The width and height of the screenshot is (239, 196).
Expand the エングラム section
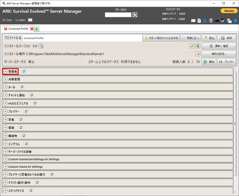[5, 144]
